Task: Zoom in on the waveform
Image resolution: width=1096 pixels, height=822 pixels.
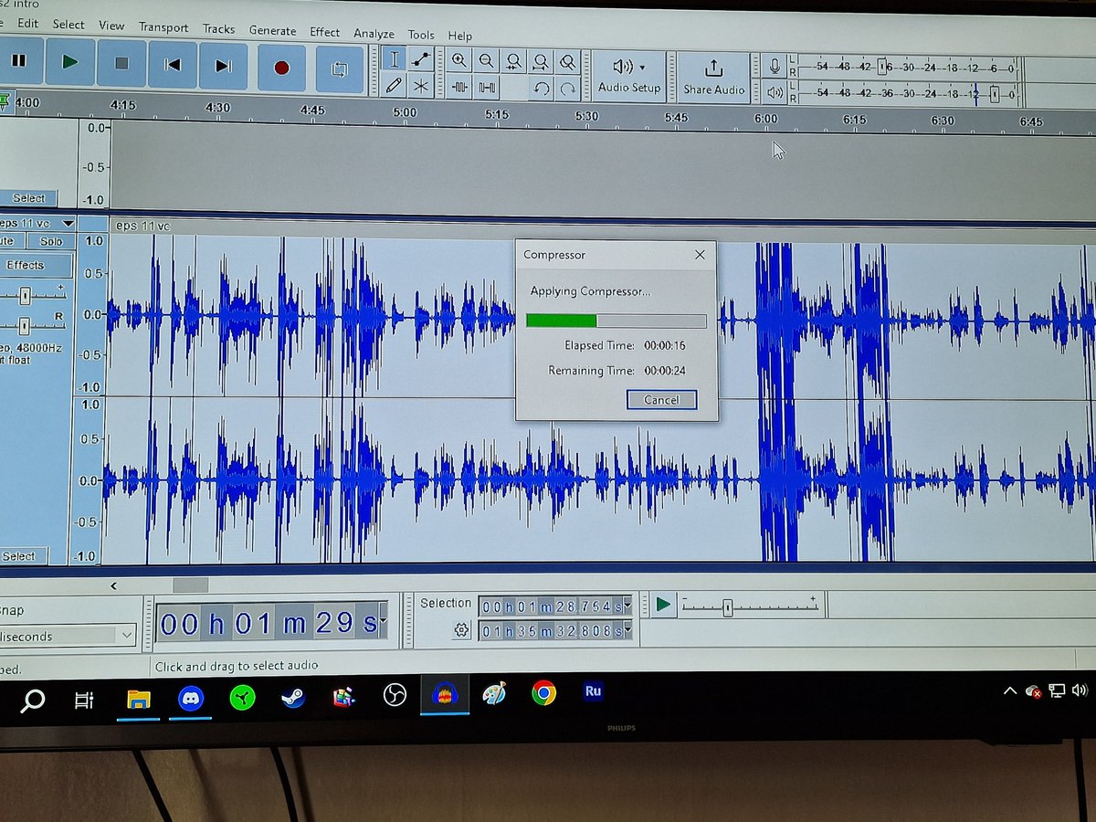Action: [x=459, y=60]
